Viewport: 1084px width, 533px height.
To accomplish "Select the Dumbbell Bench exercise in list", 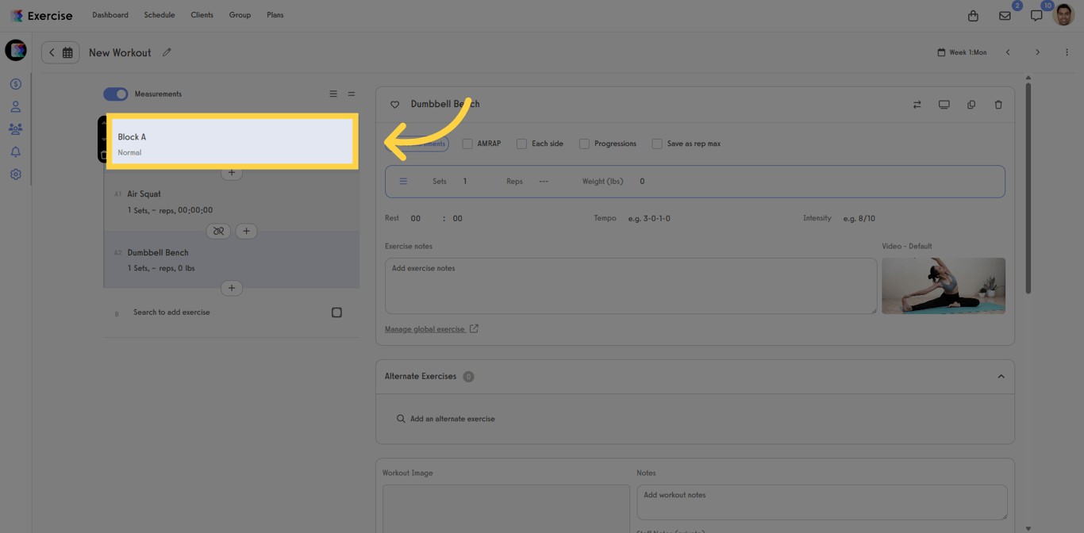I will (x=232, y=259).
